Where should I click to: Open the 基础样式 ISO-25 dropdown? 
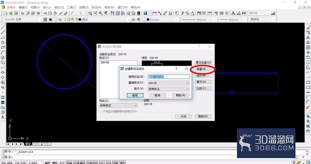168,83
